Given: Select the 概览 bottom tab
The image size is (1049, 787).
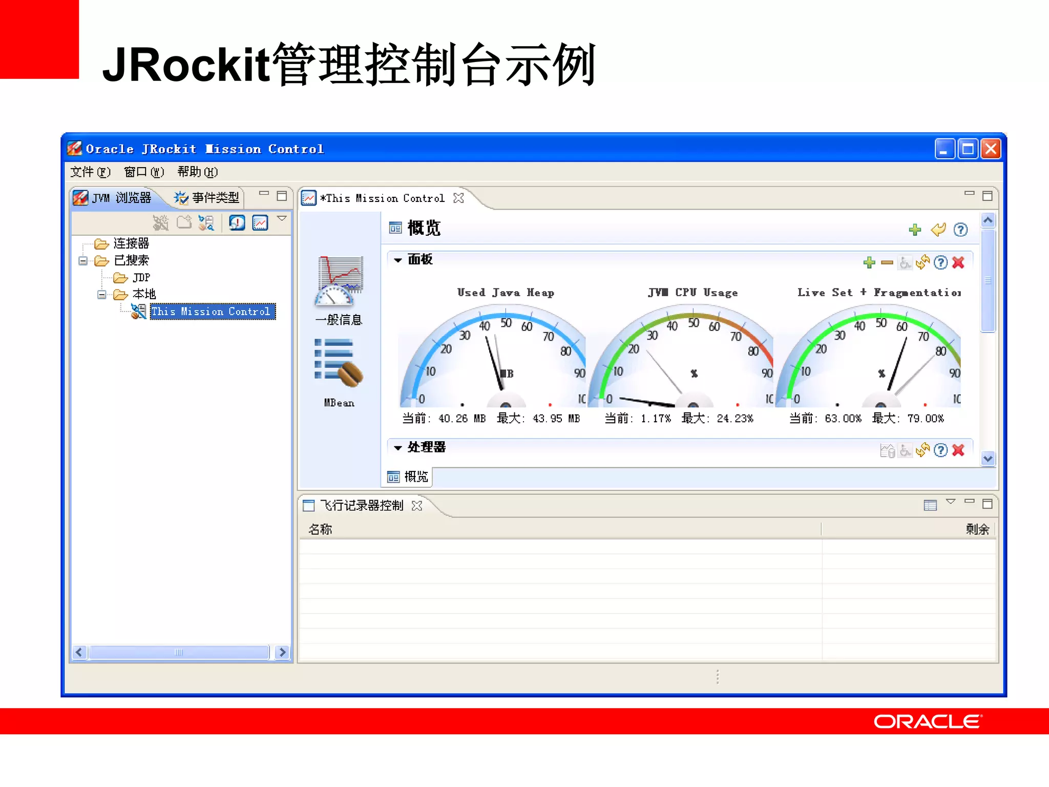Looking at the screenshot, I should pyautogui.click(x=408, y=477).
